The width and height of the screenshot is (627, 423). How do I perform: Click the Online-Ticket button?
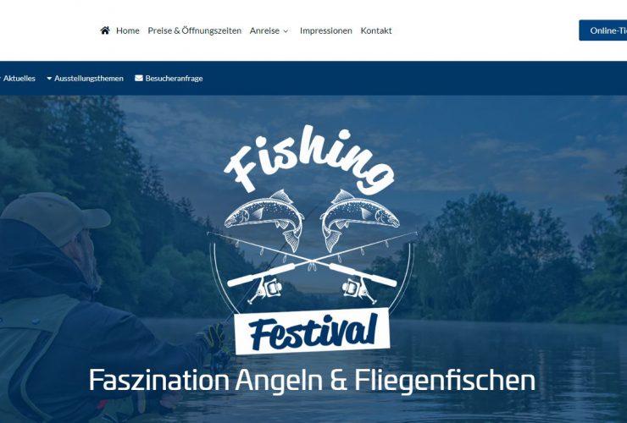click(603, 30)
